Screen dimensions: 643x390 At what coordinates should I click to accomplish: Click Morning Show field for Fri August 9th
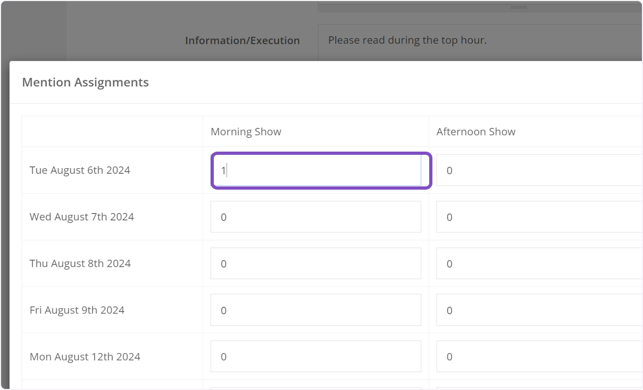(x=316, y=310)
